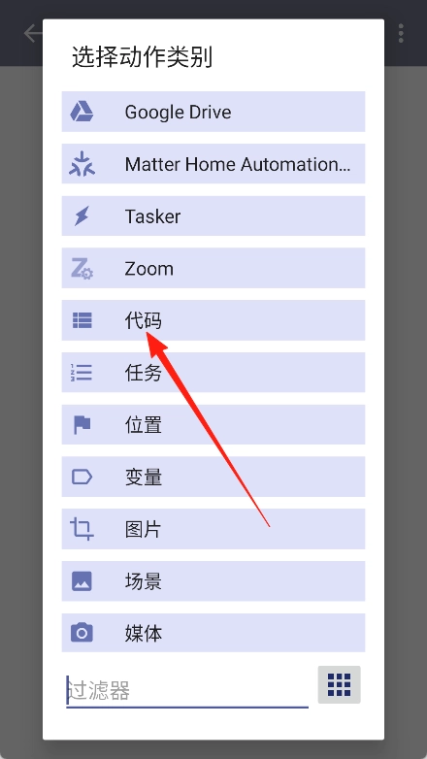Tap the 变量 label tag icon
The image size is (427, 759).
click(82, 478)
